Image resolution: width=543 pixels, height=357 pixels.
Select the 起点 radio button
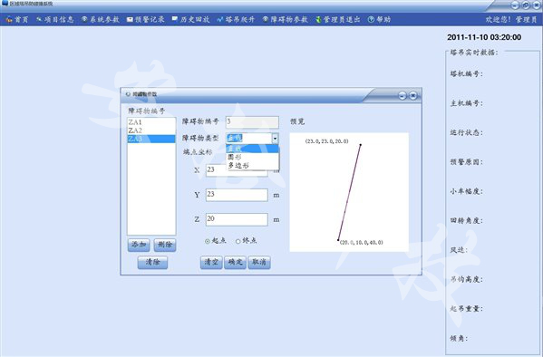208,241
